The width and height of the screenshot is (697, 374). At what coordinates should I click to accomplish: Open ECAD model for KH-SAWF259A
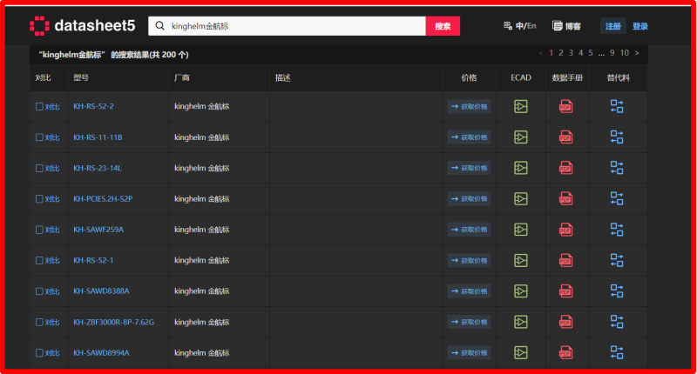pyautogui.click(x=520, y=230)
